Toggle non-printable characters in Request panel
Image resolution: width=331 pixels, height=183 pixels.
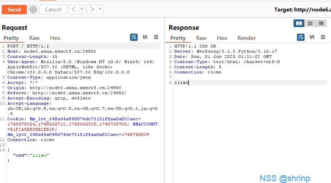[145, 37]
